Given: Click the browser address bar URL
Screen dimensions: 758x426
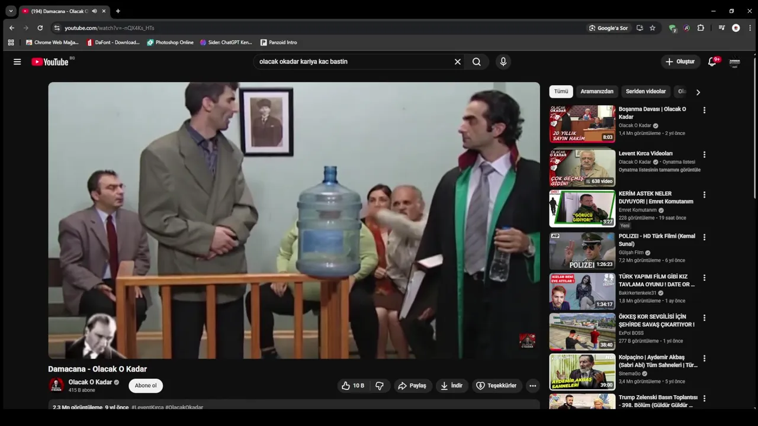Looking at the screenshot, I should (110, 28).
